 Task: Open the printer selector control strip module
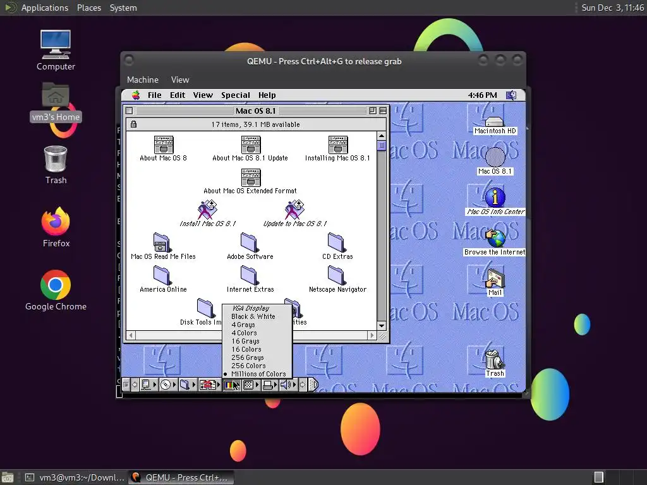pyautogui.click(x=270, y=385)
